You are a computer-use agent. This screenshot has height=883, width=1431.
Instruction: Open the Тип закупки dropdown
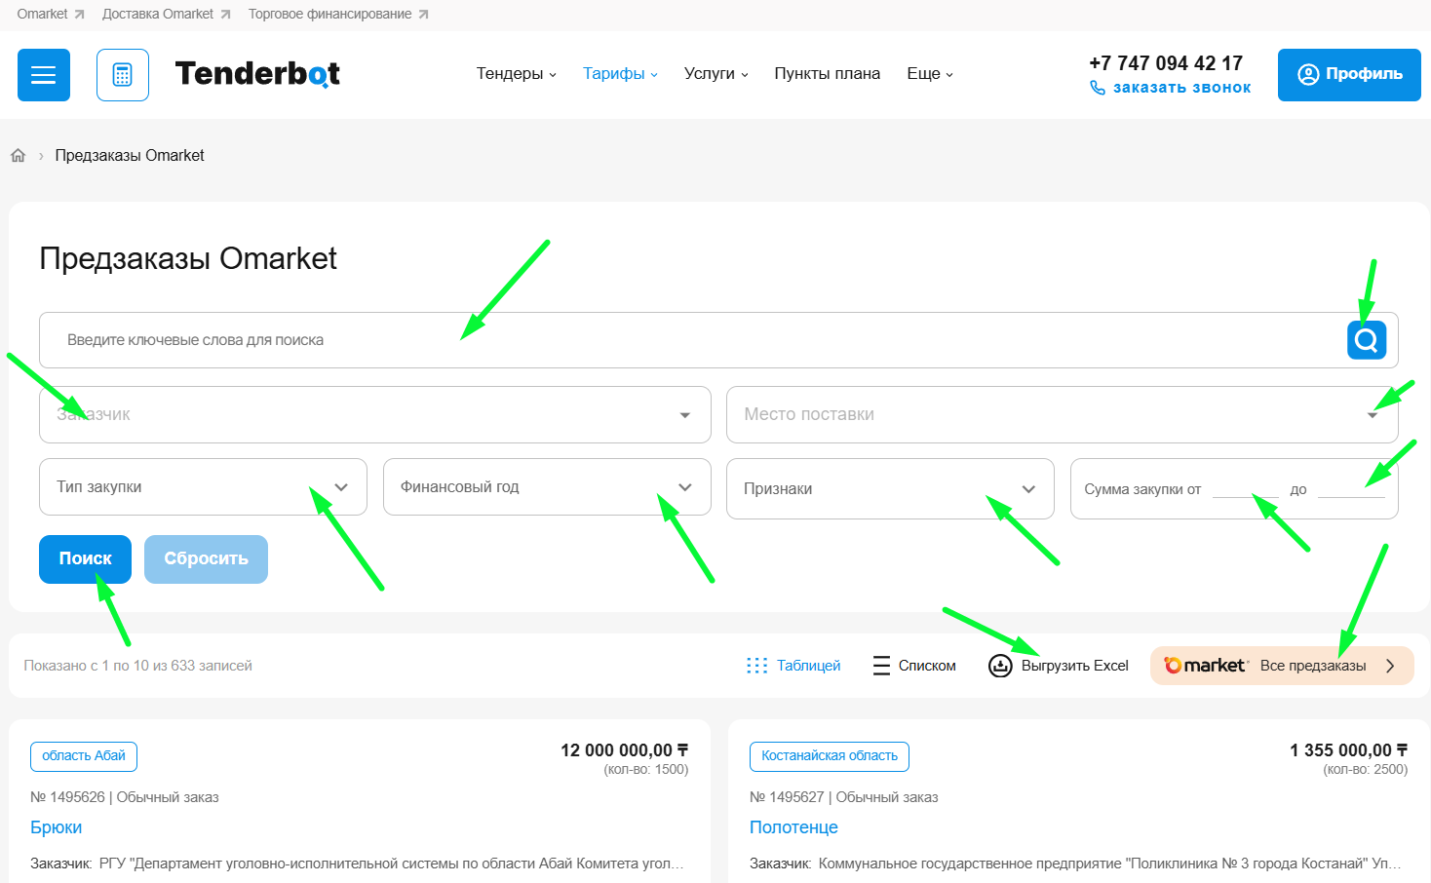click(x=203, y=487)
